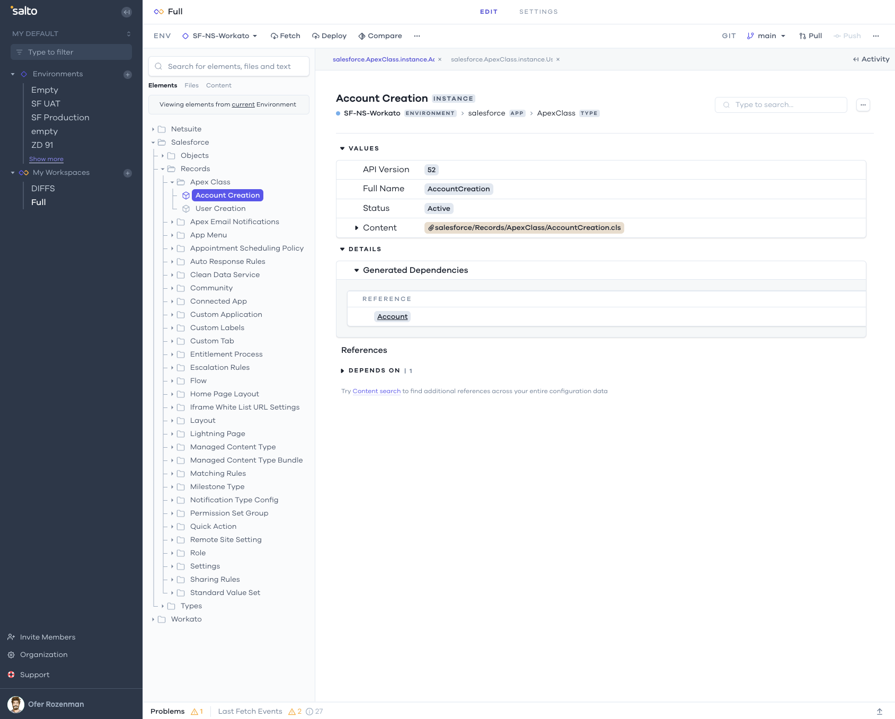Open the AccountCreation.cls file attachment

point(524,228)
